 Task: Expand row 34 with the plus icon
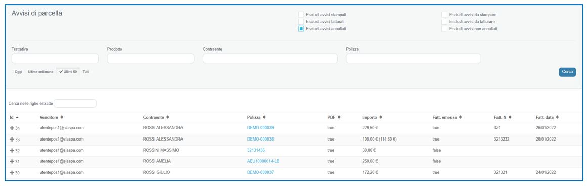point(12,128)
